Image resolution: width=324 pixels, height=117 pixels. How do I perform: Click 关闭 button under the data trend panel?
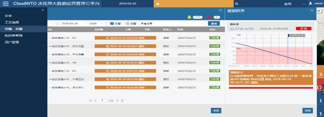[307, 111]
